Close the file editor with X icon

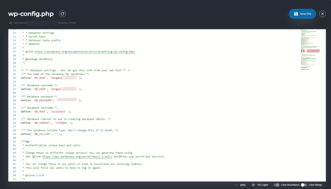point(322,14)
